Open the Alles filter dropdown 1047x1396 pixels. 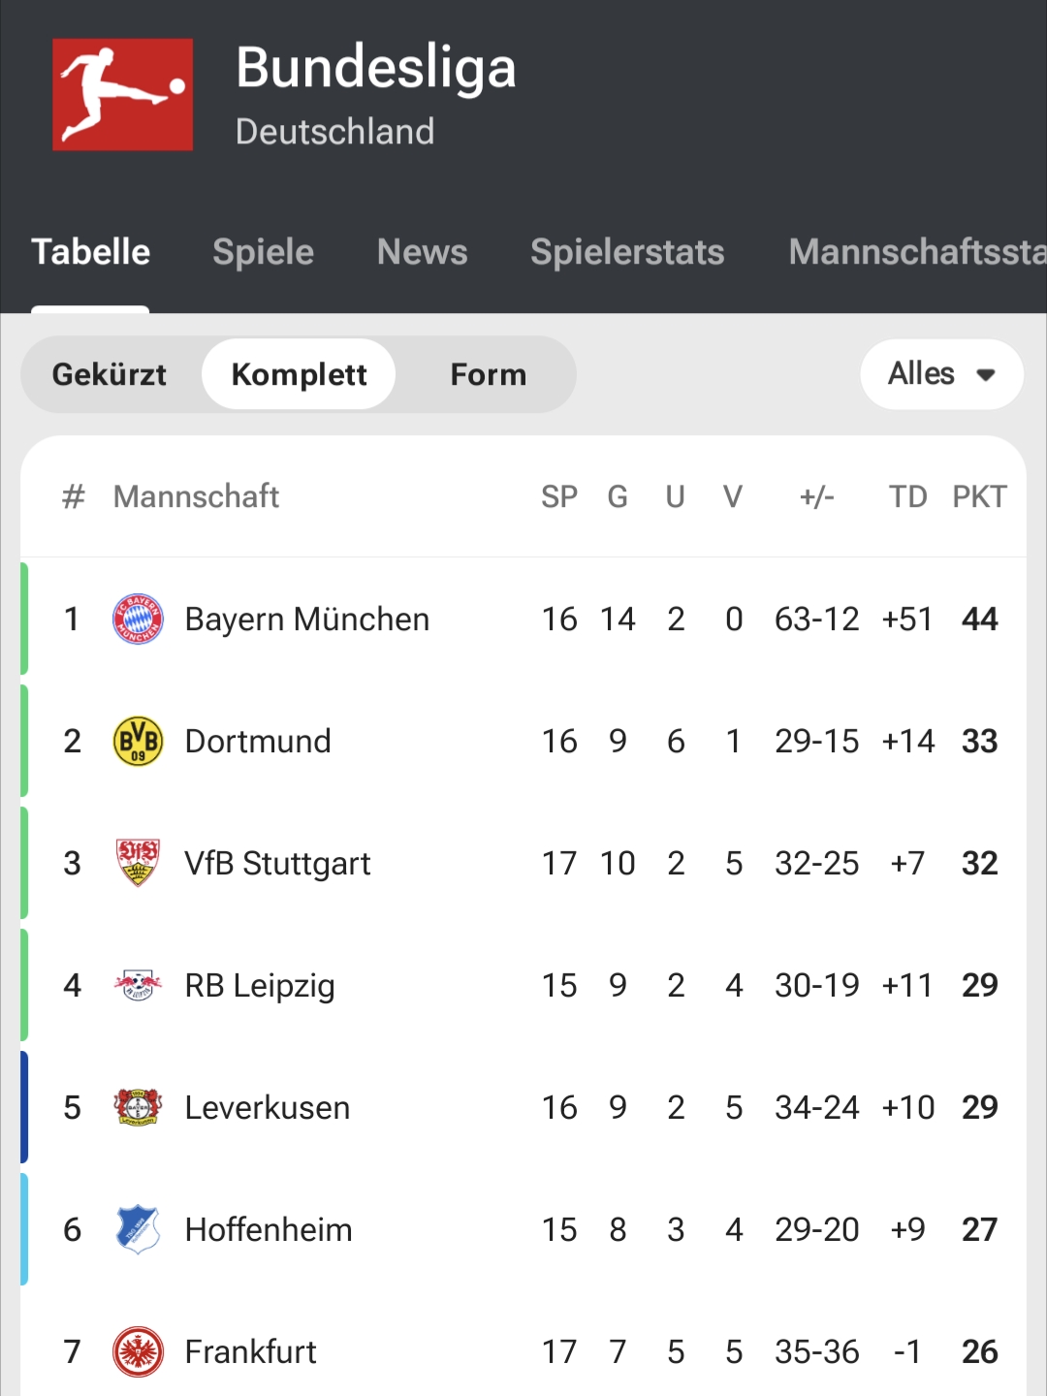pos(922,374)
